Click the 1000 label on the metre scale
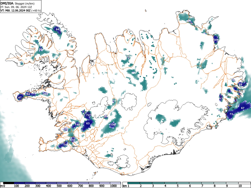 coord(113,186)
